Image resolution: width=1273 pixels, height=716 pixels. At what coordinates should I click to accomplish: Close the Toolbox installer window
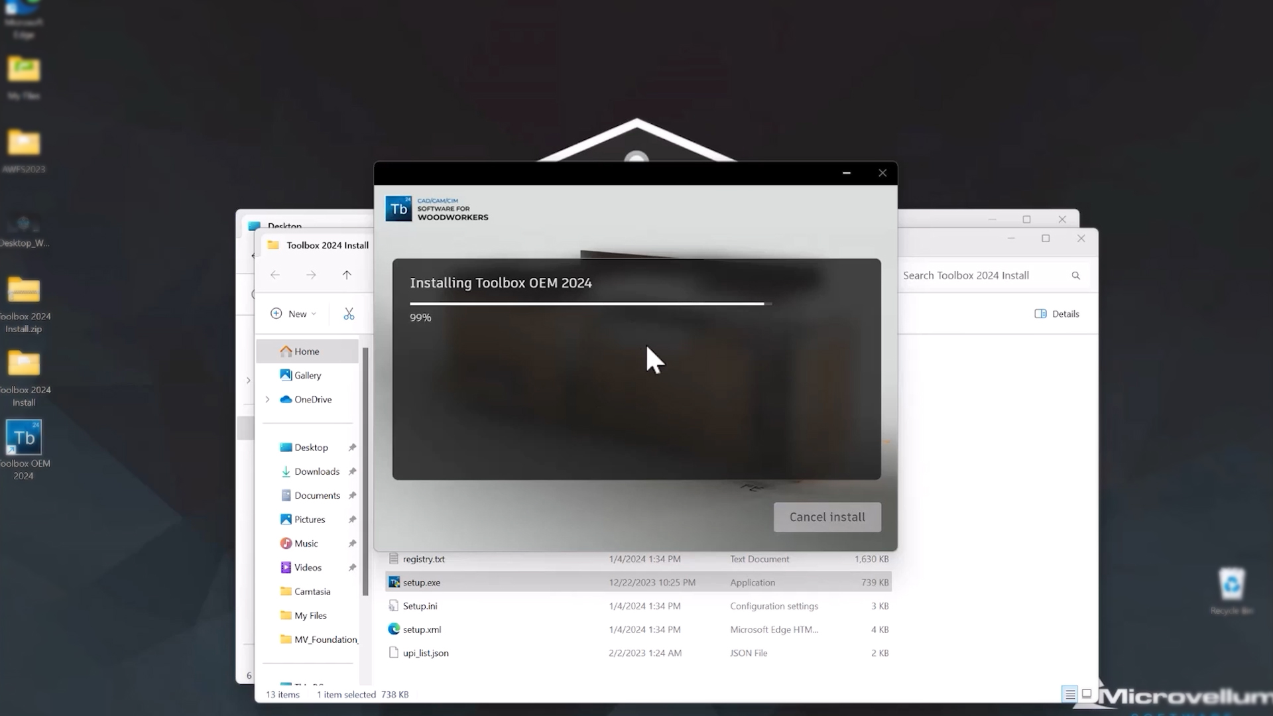pos(882,173)
